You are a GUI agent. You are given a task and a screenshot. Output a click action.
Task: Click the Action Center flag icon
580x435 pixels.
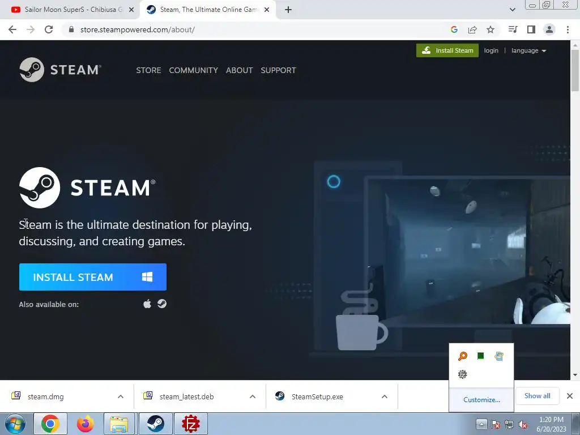(x=496, y=425)
